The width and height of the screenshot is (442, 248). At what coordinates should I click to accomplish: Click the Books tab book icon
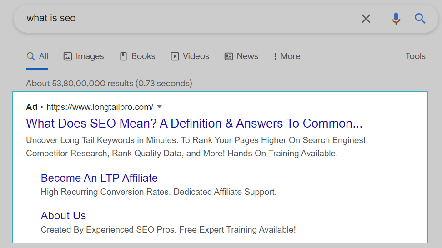(x=123, y=56)
